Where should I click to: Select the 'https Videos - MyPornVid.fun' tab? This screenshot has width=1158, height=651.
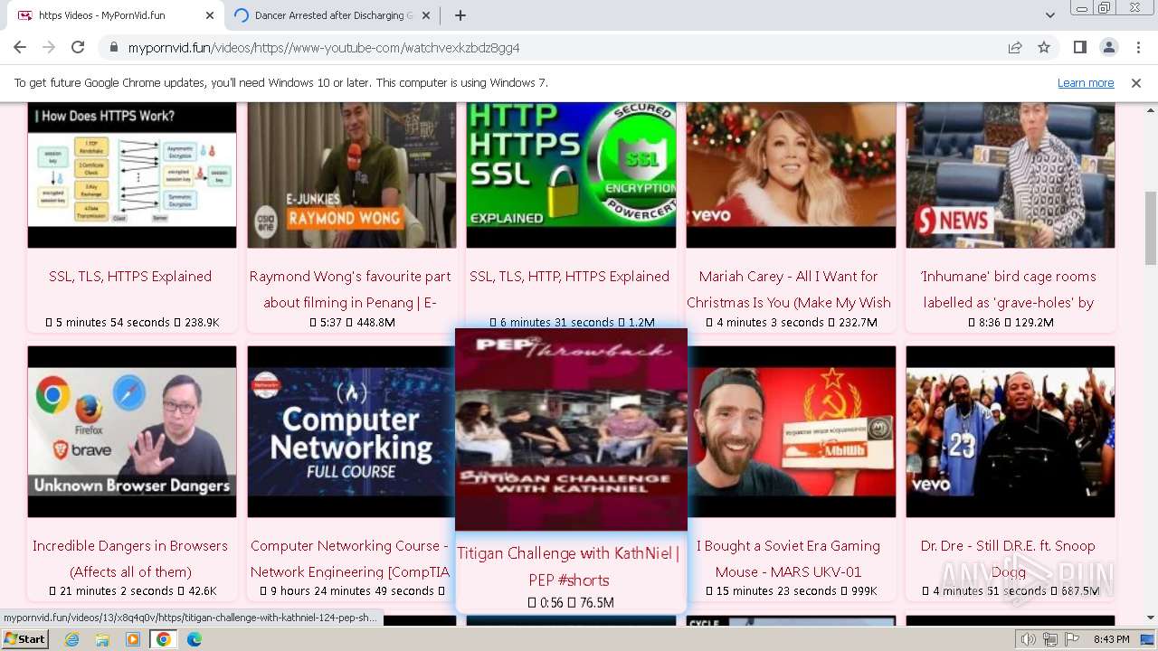(x=113, y=15)
